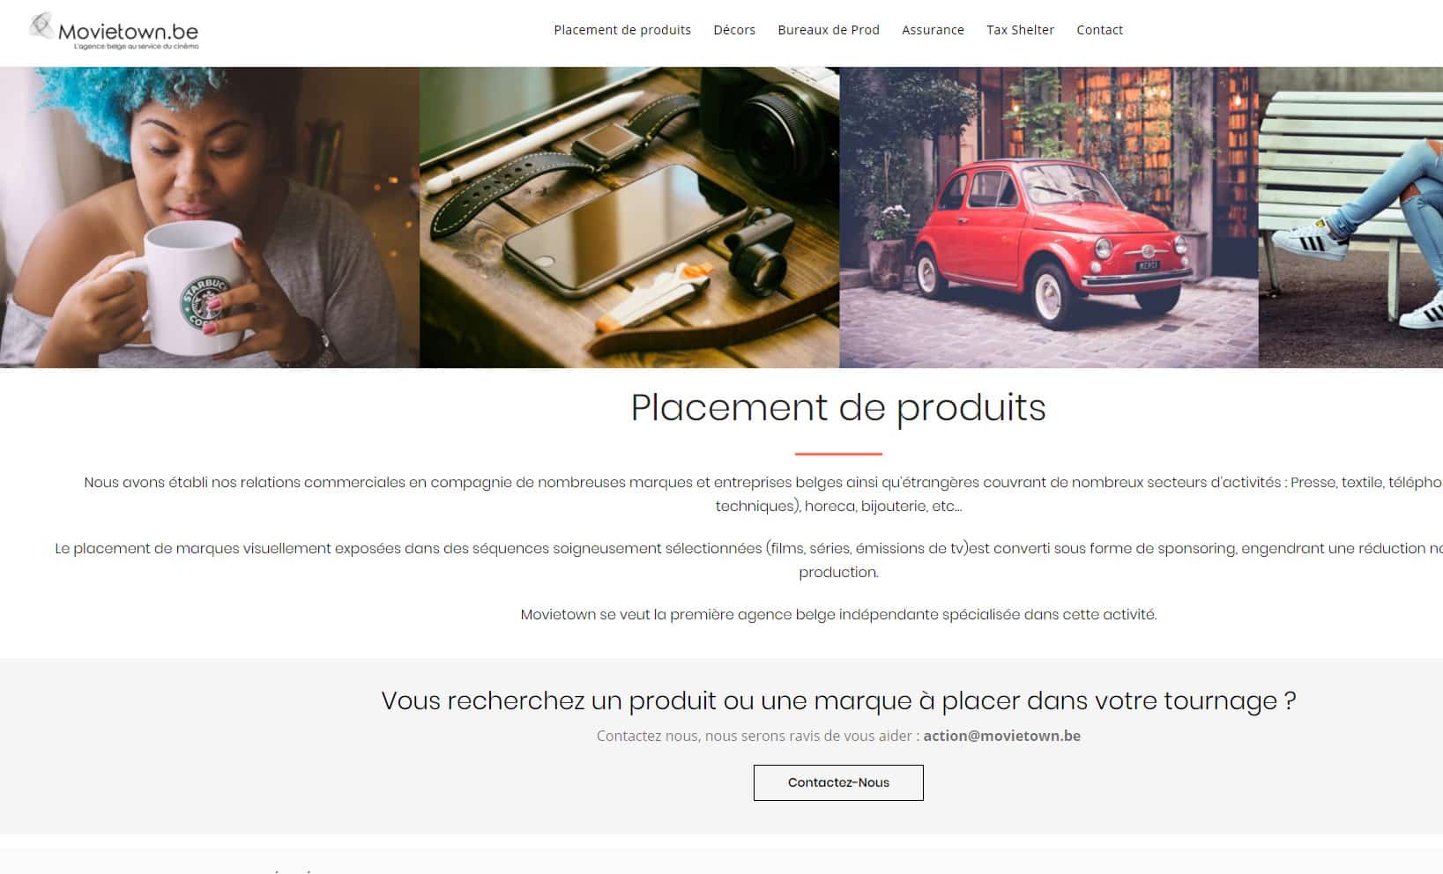
Task: Click the action@movietown.be email address
Action: click(x=1001, y=736)
